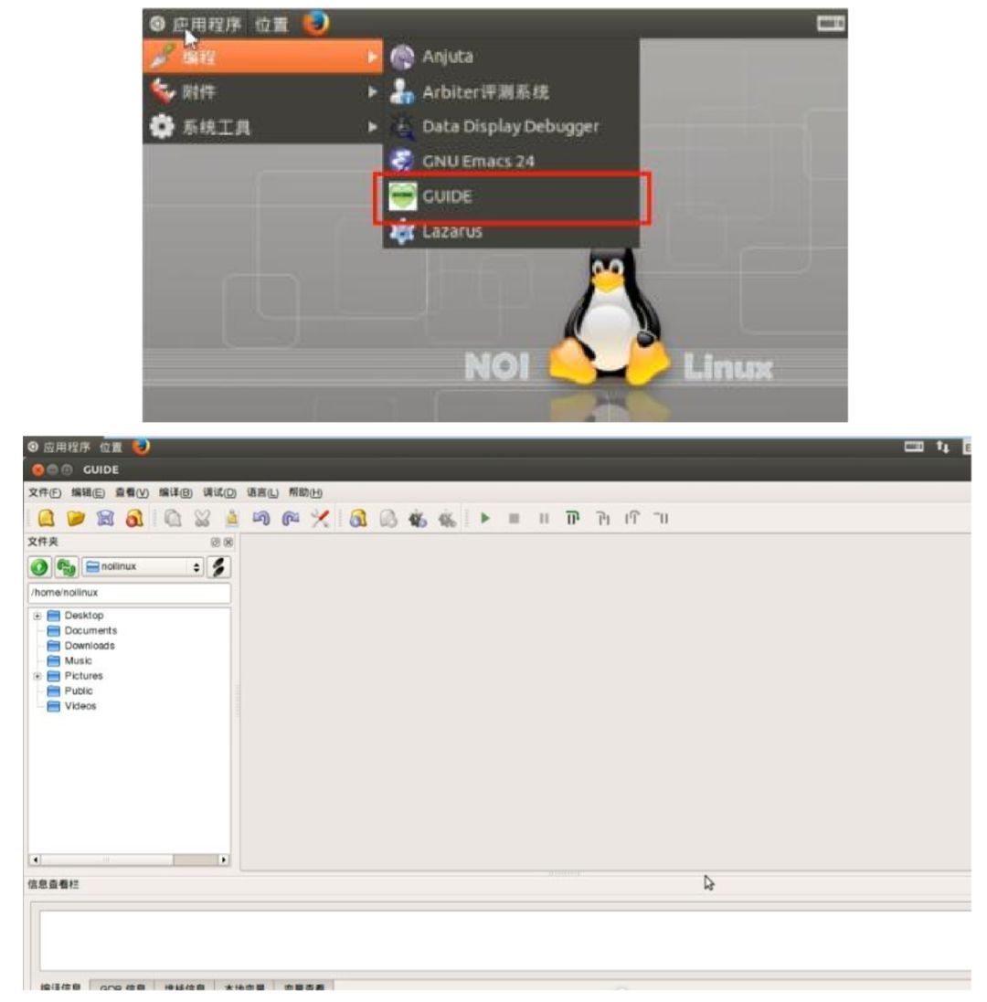Click the black lightning icon beside noilinux dropdown
The width and height of the screenshot is (987, 1002).
218,567
